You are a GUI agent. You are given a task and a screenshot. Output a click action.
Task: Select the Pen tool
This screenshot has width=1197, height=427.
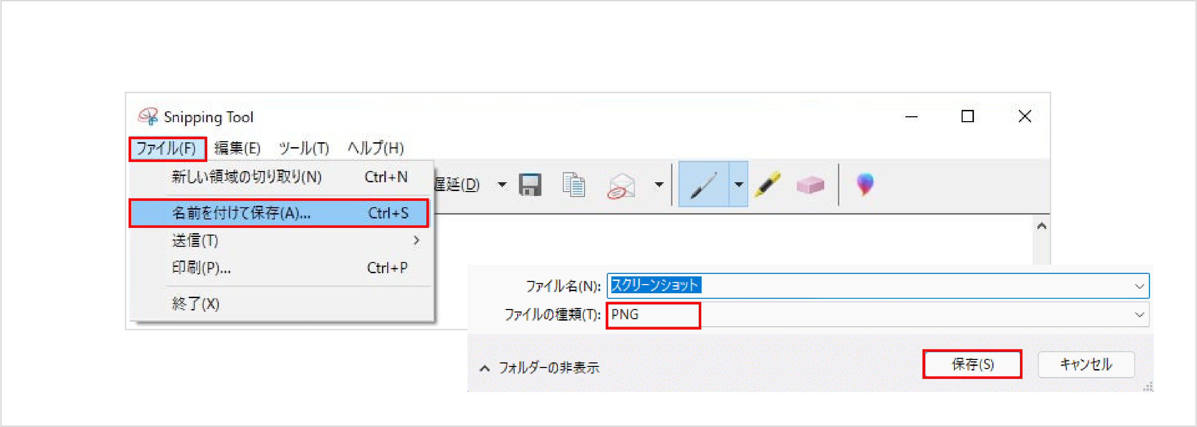[x=703, y=184]
